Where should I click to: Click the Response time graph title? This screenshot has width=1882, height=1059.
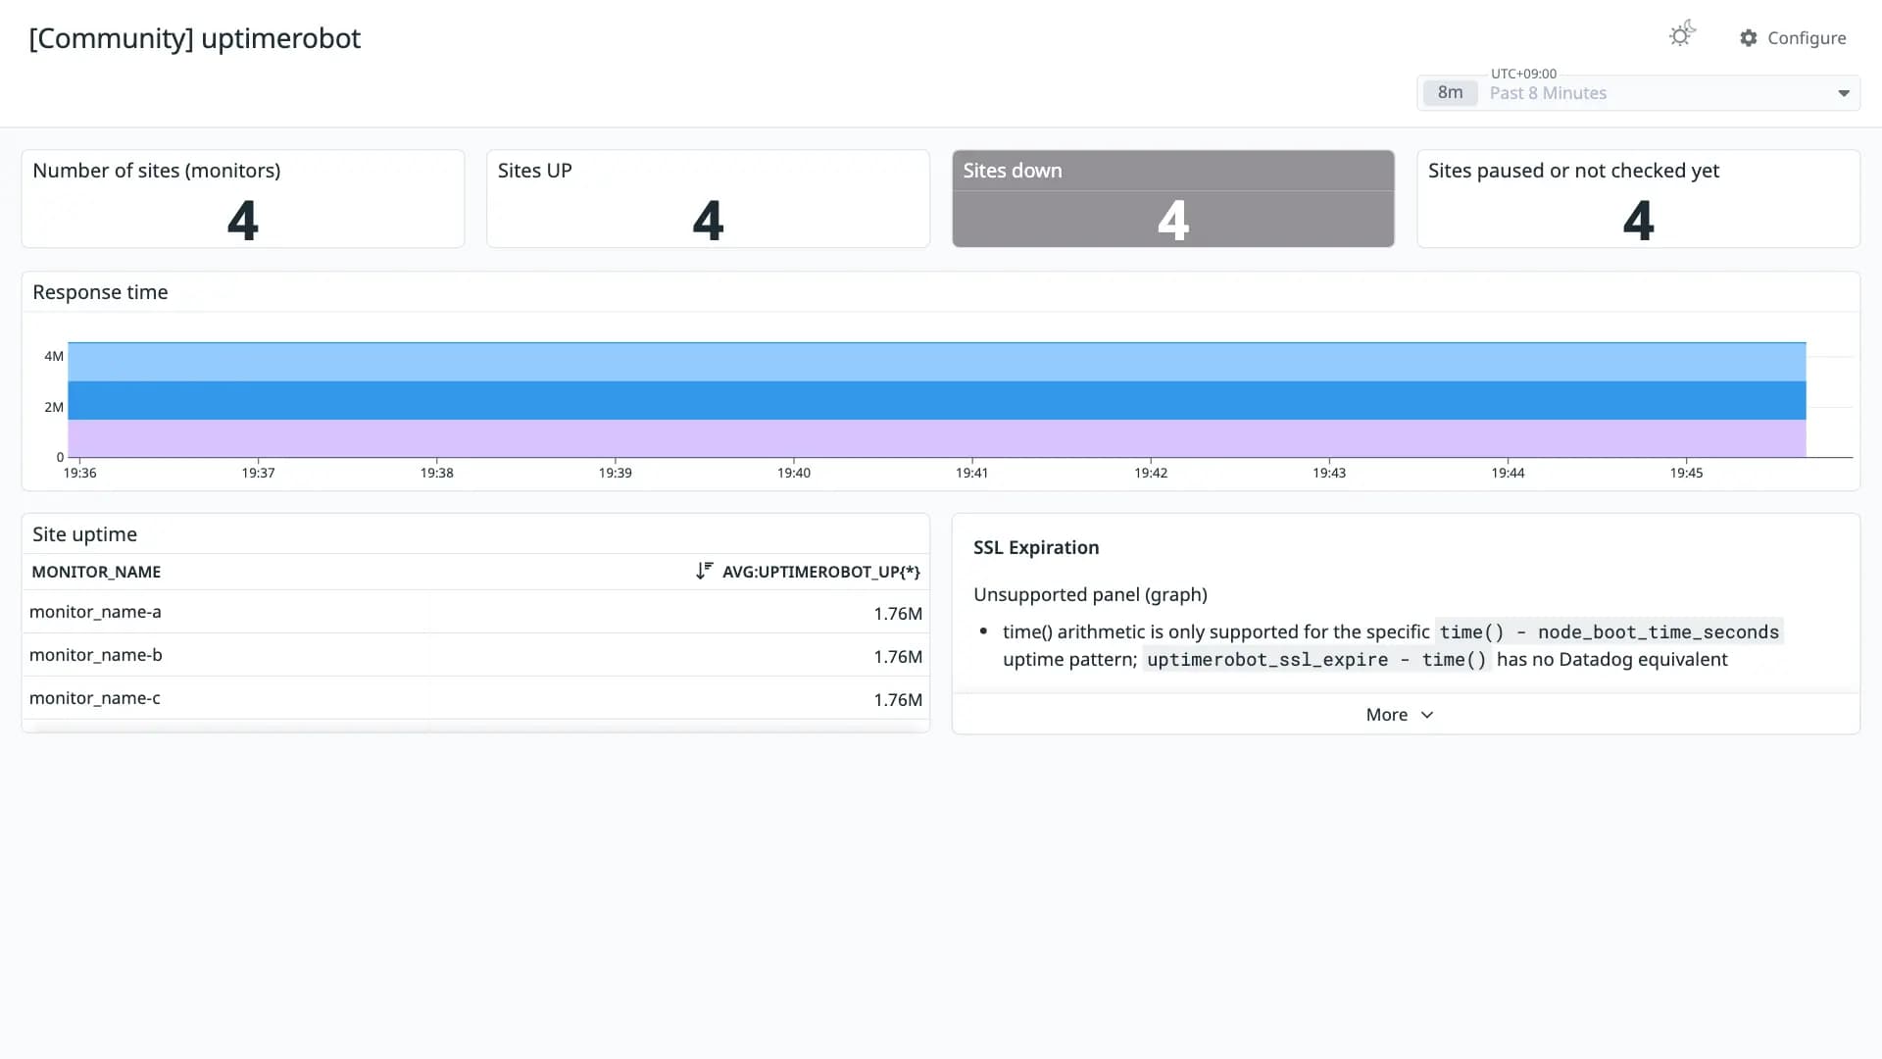pos(100,292)
